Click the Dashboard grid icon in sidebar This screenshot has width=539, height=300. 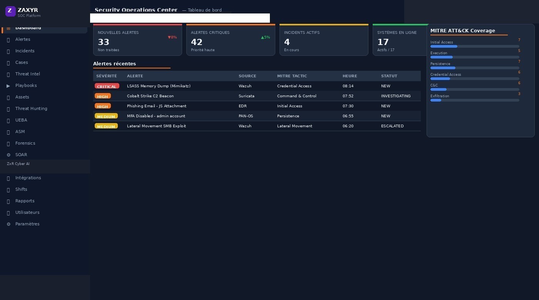pyautogui.click(x=8, y=28)
